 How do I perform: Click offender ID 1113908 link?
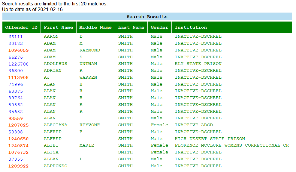point(19,77)
